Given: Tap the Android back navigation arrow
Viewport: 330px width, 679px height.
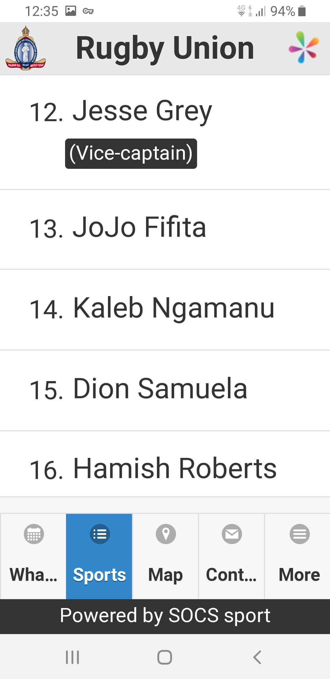Looking at the screenshot, I should pyautogui.click(x=257, y=657).
